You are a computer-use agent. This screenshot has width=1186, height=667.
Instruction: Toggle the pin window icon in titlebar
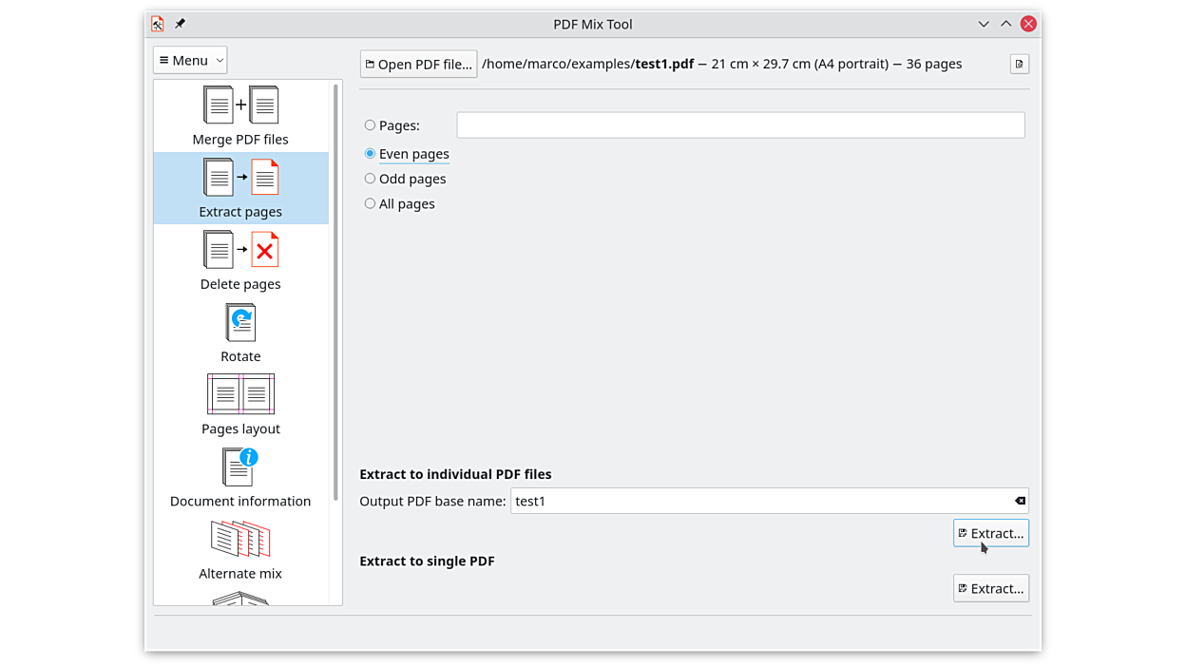click(180, 24)
